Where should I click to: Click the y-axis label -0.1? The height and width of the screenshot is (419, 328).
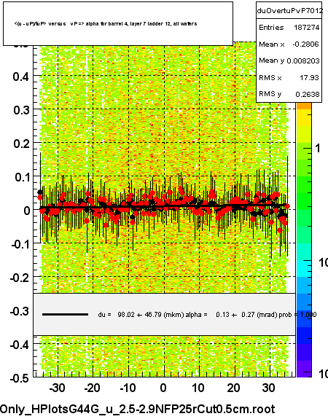[x=20, y=244]
